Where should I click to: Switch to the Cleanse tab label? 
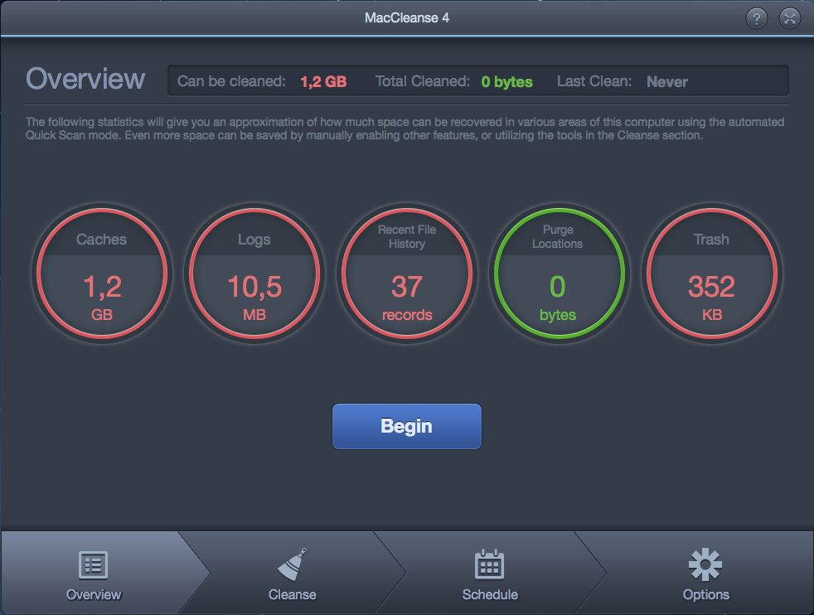tap(293, 594)
